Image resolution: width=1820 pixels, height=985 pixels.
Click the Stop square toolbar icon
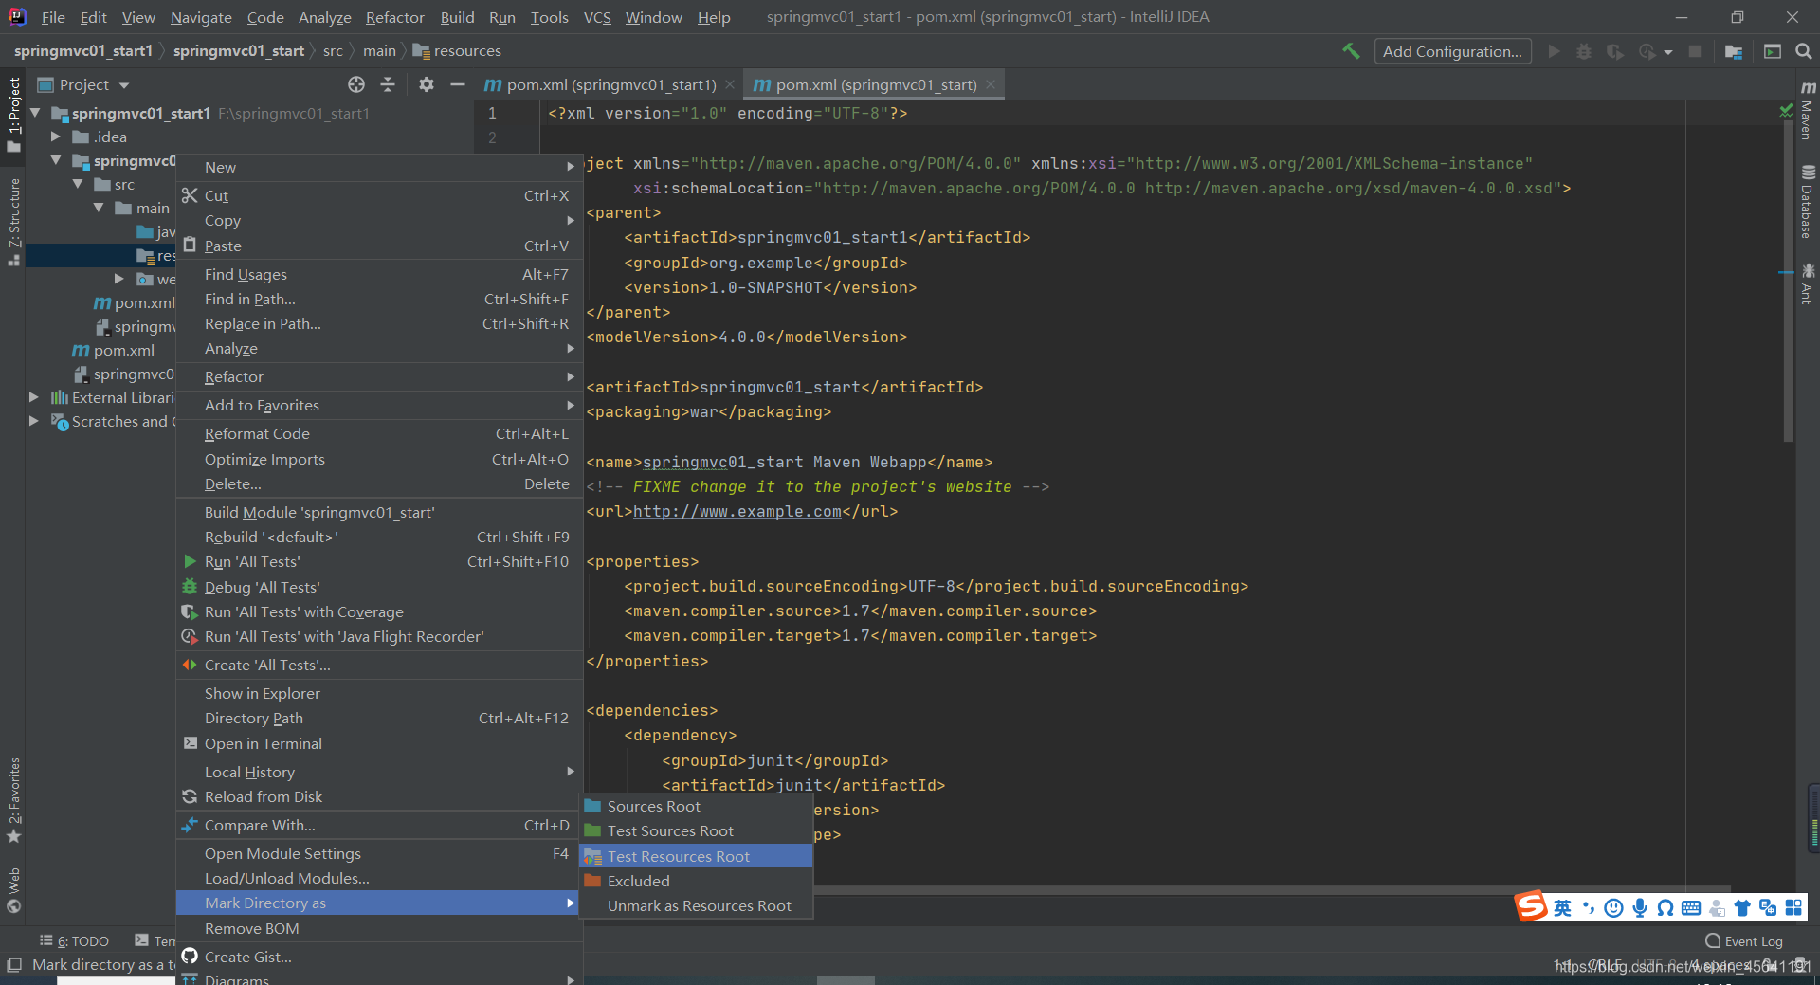(x=1695, y=51)
